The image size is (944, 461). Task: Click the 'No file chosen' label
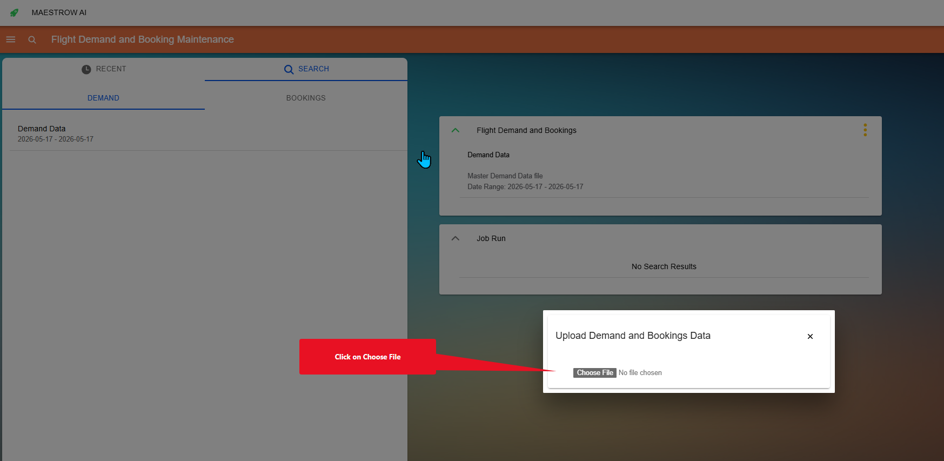[640, 373]
